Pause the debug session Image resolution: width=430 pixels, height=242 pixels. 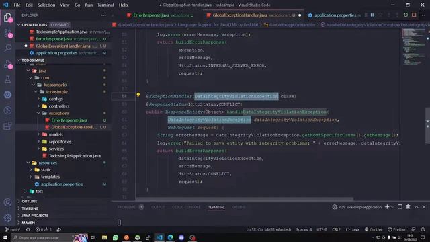click(x=372, y=15)
